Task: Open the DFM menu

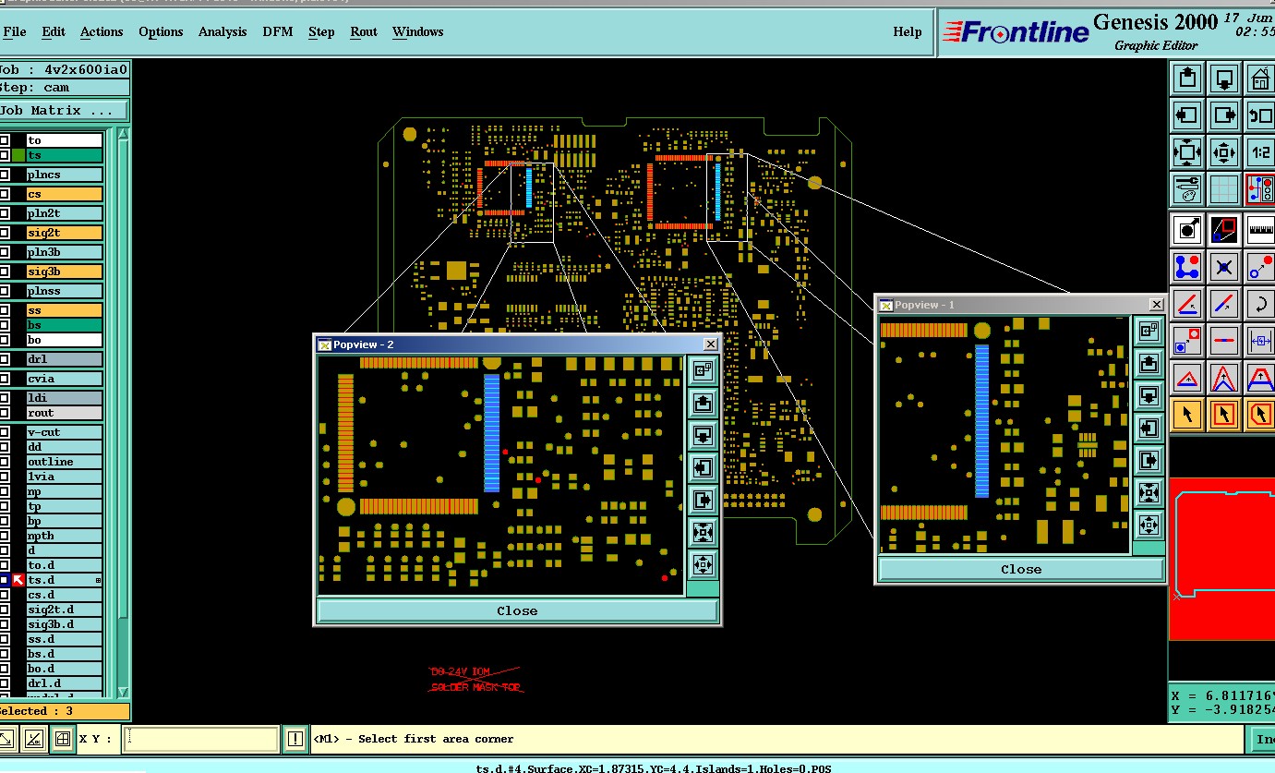Action: pos(278,31)
